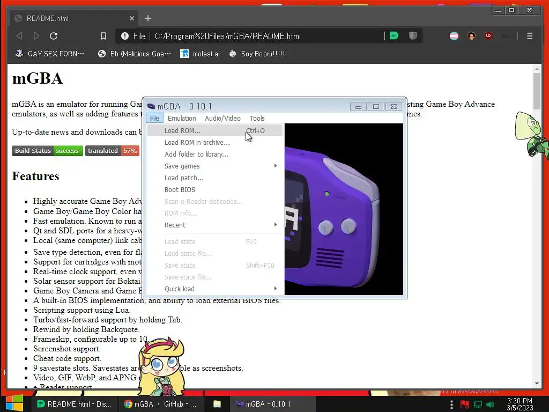This screenshot has width=549, height=412.
Task: Reload the README.html page
Action: (x=54, y=36)
